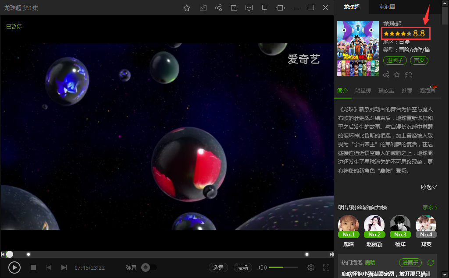Open the share icon in the title bar
This screenshot has height=278, width=449.
218,8
